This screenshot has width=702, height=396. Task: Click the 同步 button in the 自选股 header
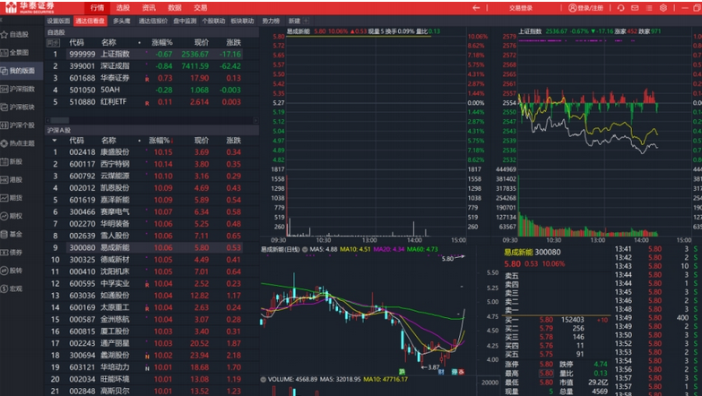tap(53, 42)
